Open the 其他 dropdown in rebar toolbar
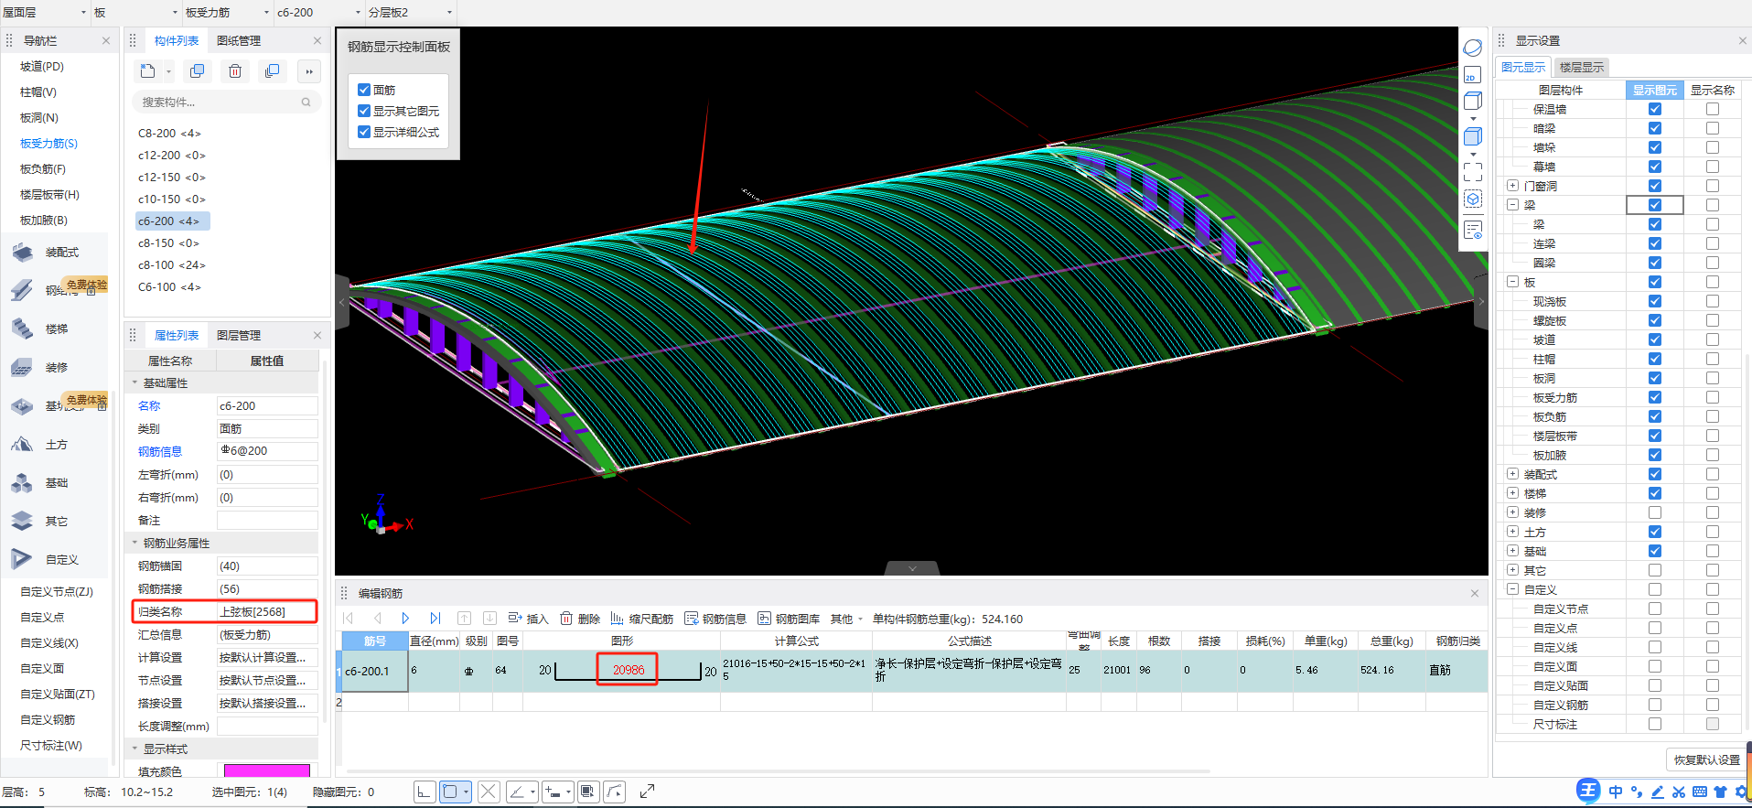Screen dimensions: 1752x808 [847, 619]
